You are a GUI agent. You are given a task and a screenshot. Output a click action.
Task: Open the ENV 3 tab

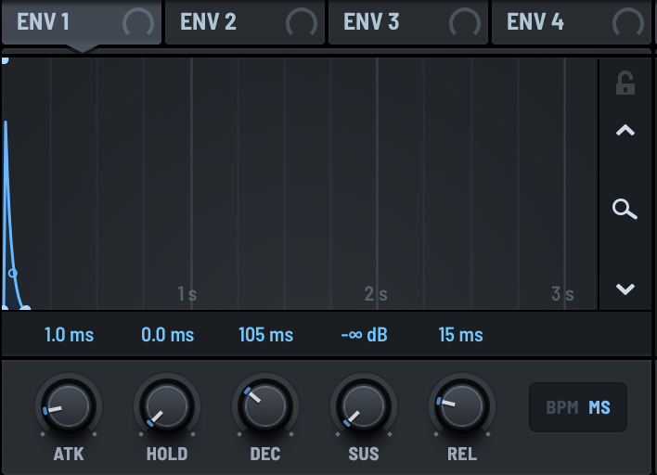(408, 21)
